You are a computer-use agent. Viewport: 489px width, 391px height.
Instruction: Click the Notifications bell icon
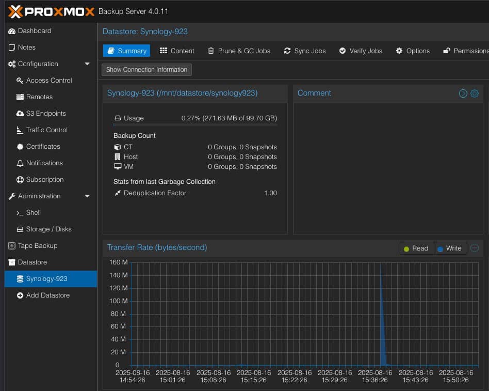pyautogui.click(x=20, y=163)
